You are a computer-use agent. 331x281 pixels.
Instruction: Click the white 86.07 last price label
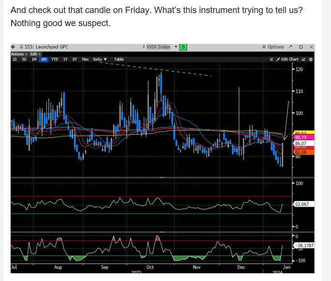303,143
